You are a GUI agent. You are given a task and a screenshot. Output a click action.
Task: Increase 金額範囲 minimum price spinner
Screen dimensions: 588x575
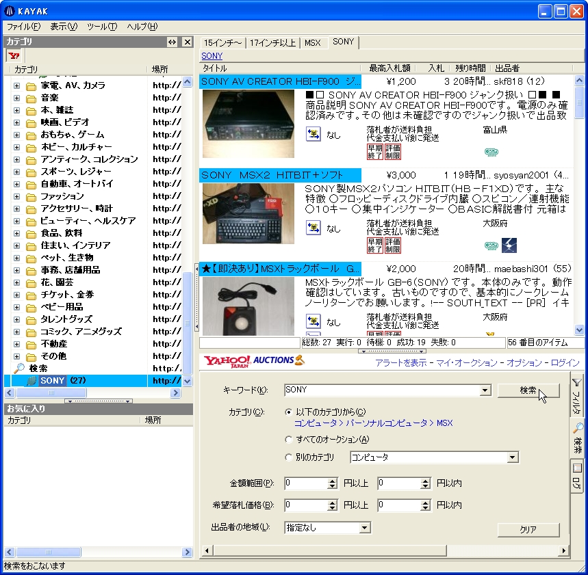332,481
